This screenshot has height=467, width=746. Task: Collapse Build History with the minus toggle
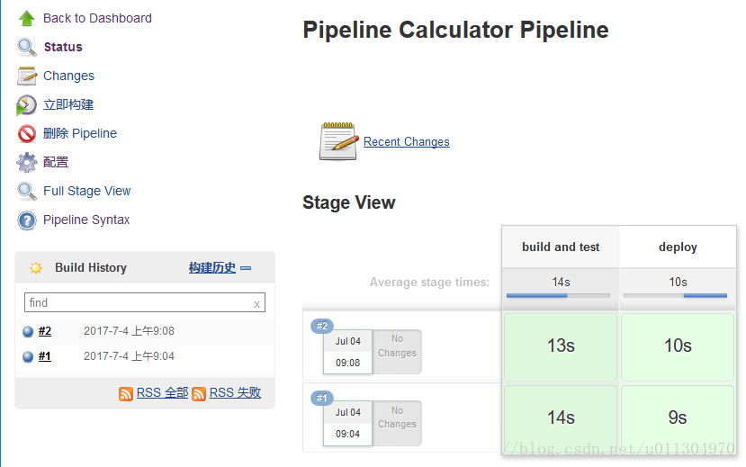[x=246, y=268]
